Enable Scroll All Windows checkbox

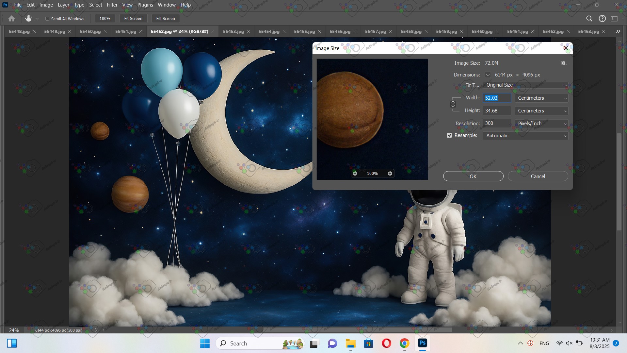coord(47,19)
